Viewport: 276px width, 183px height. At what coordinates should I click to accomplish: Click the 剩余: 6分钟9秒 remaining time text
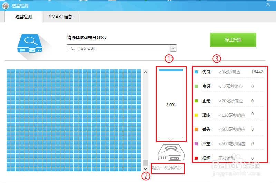pyautogui.click(x=167, y=168)
